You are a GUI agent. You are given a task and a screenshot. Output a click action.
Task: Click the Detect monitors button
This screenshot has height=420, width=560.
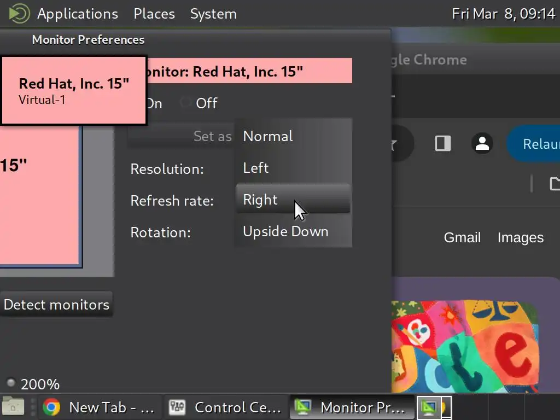click(x=56, y=305)
